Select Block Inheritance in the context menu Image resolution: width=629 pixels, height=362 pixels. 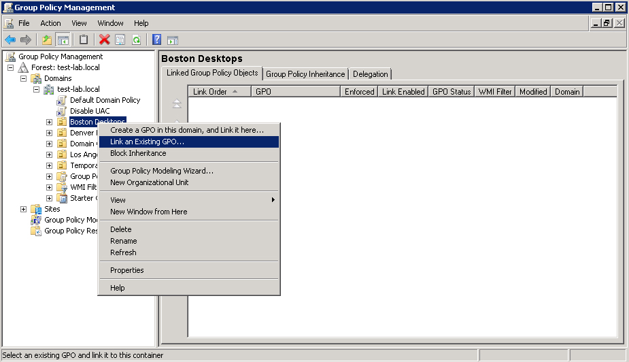tap(138, 153)
